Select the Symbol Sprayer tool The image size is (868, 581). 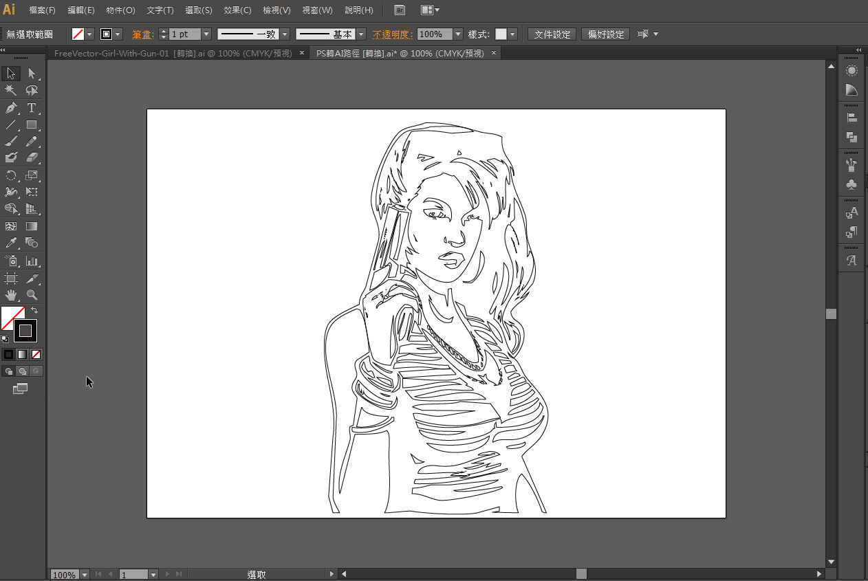click(11, 261)
